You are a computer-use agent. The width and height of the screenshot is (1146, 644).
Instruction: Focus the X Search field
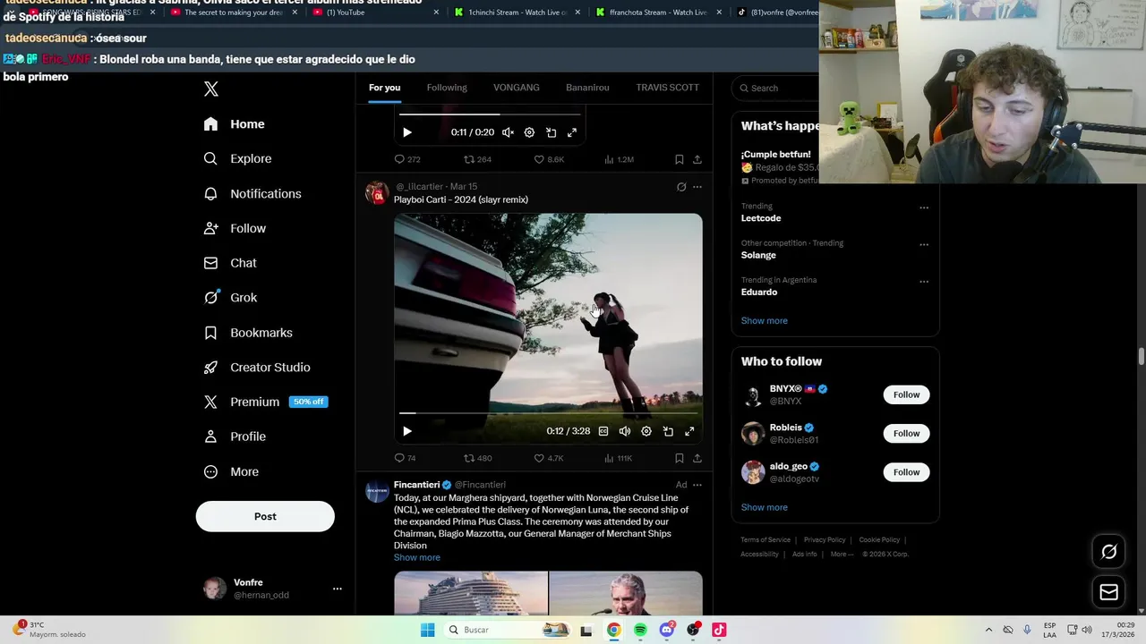tap(777, 88)
